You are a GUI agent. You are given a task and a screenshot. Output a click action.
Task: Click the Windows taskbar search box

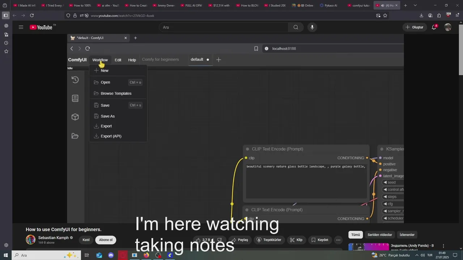[x=46, y=255]
